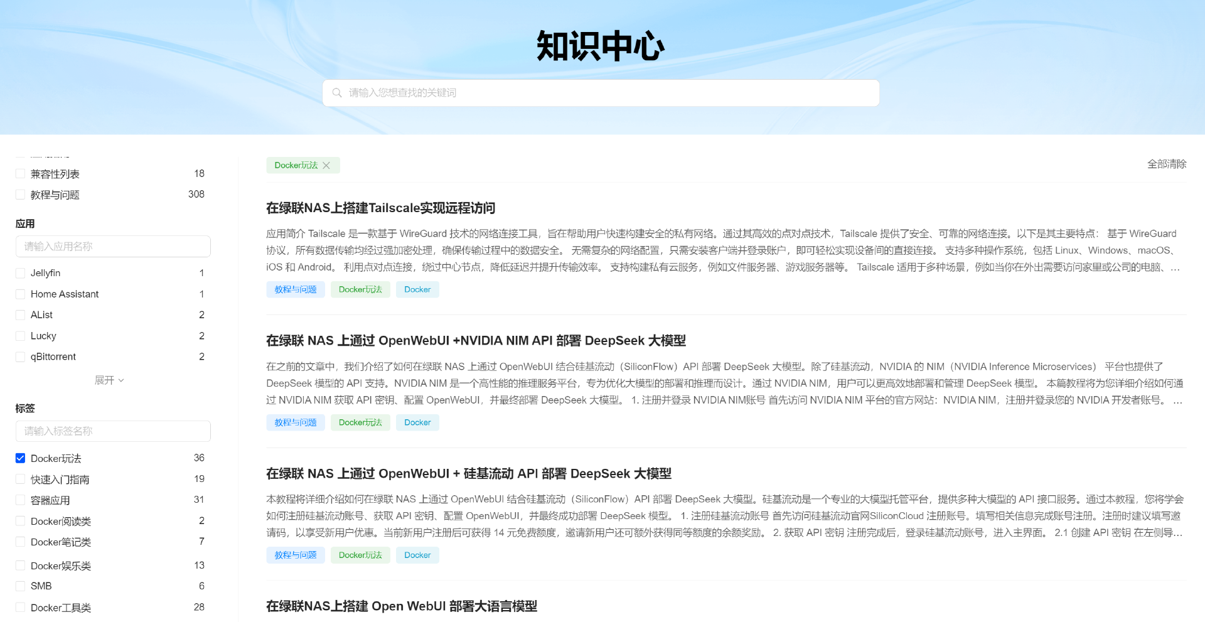Check the 教程与问题 checkbox
The width and height of the screenshot is (1205, 622).
click(20, 195)
